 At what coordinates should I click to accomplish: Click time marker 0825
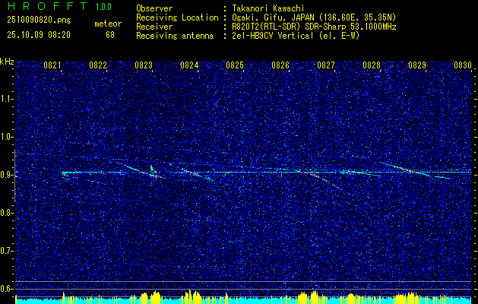[235, 65]
